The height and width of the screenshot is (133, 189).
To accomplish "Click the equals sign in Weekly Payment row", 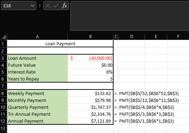I will [116, 94].
